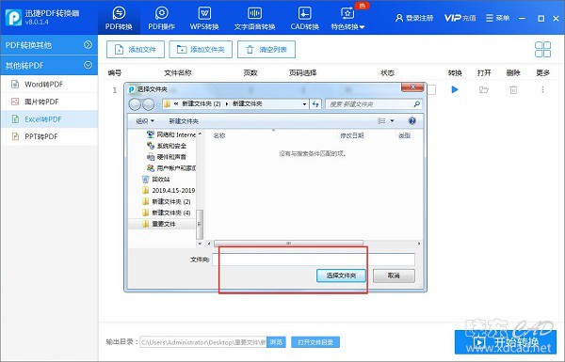Select 图片转PDF in the sidebar
The image size is (565, 362).
pyautogui.click(x=49, y=102)
